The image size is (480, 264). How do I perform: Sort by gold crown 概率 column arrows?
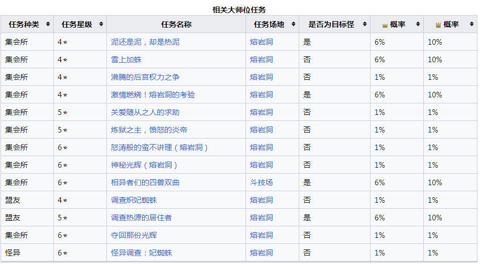(471, 24)
